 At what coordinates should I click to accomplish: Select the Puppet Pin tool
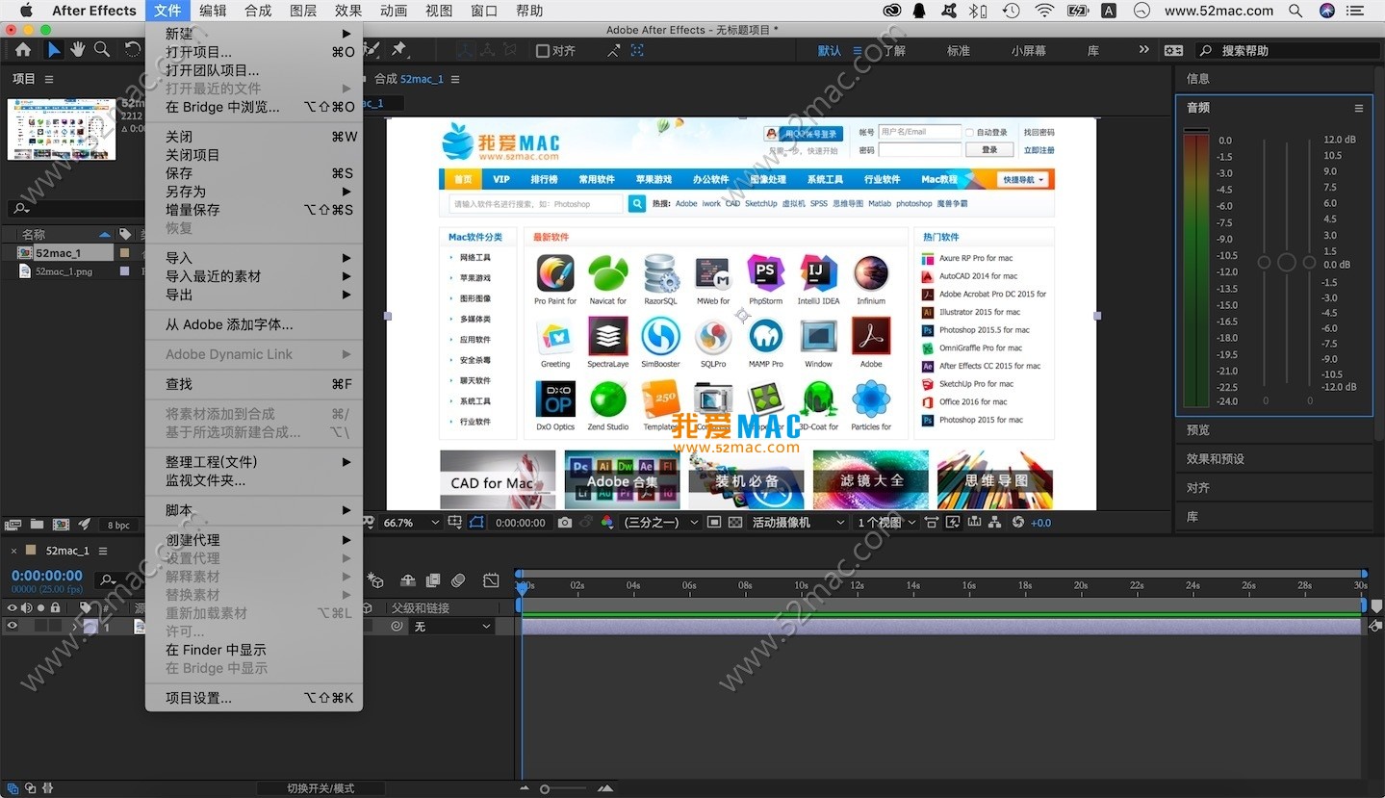pos(398,50)
